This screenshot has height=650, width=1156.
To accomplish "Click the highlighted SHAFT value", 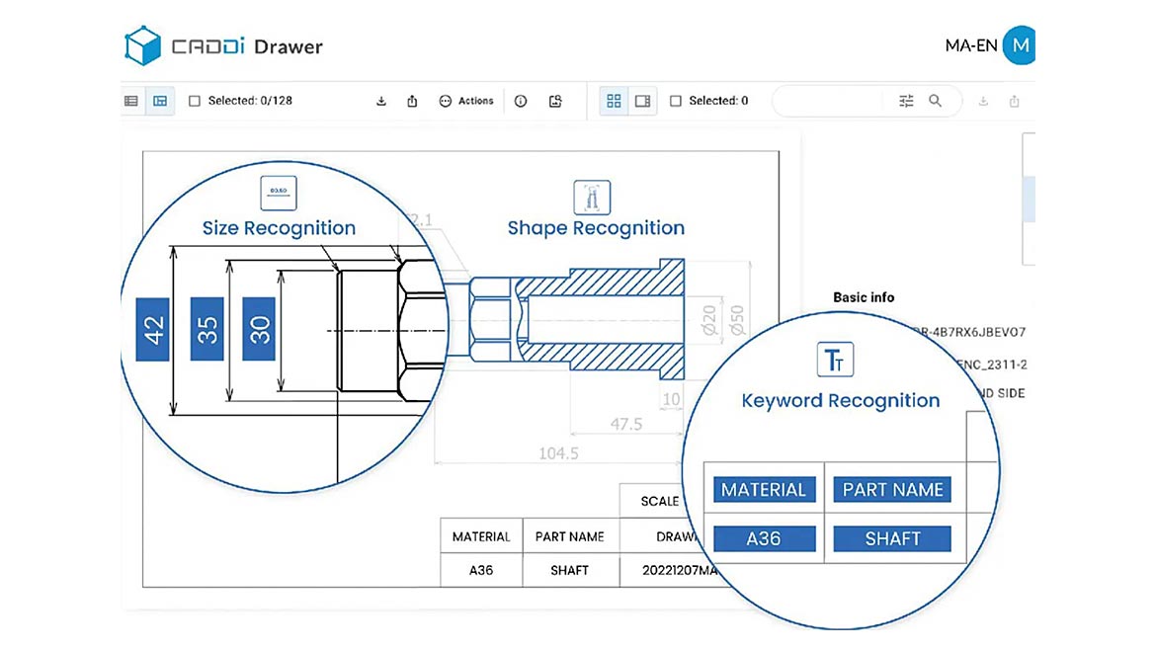I will [x=892, y=538].
